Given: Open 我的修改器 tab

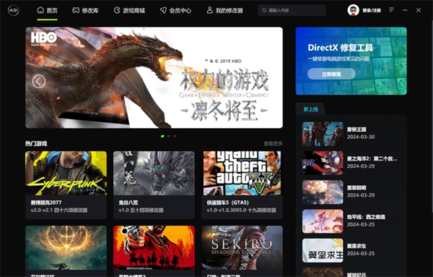Looking at the screenshot, I should [224, 11].
